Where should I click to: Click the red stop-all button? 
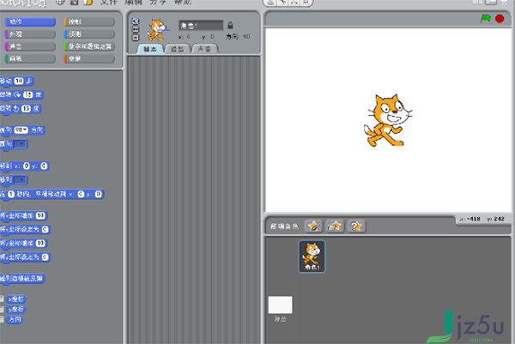500,18
